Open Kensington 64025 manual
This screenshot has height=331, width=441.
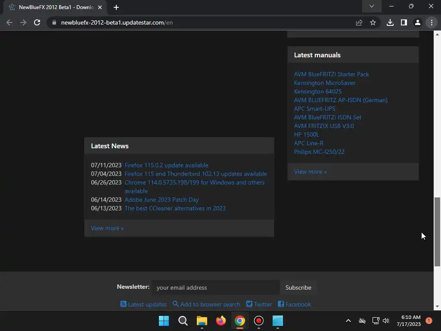(318, 91)
